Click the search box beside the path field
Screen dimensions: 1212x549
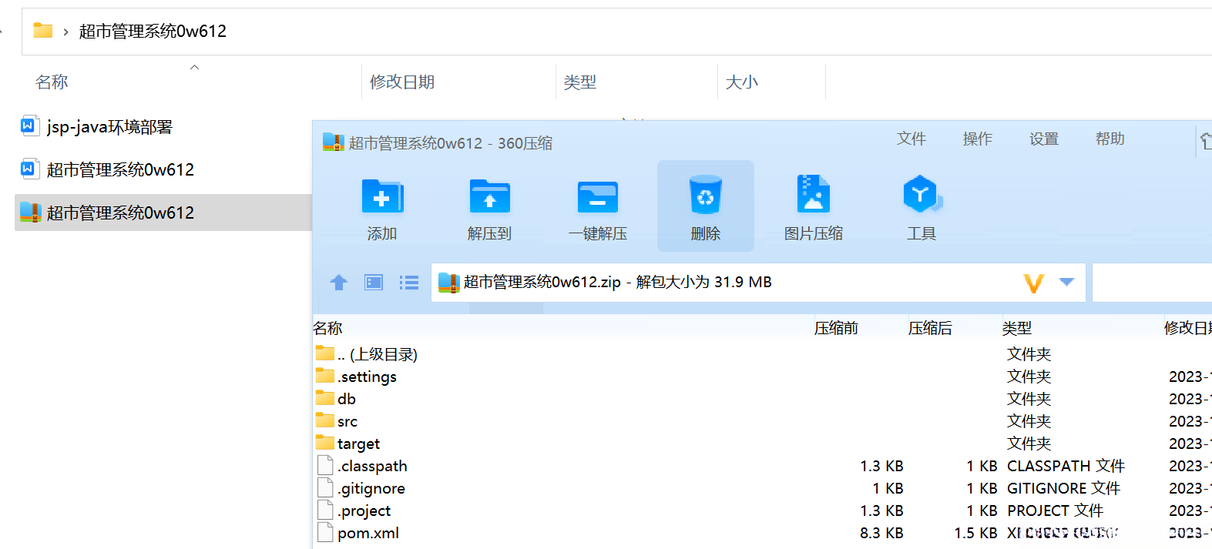pos(1153,283)
